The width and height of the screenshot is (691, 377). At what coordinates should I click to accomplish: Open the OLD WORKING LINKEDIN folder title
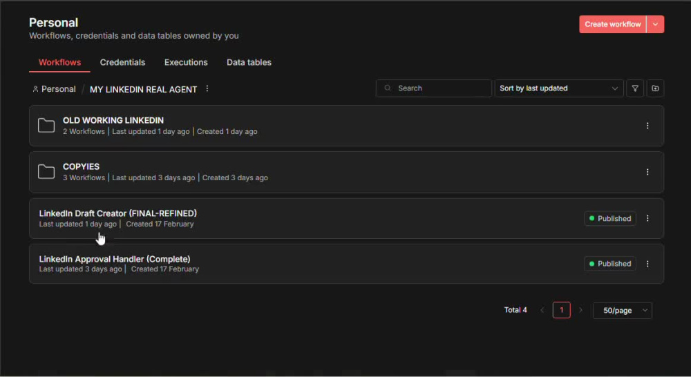coord(113,121)
